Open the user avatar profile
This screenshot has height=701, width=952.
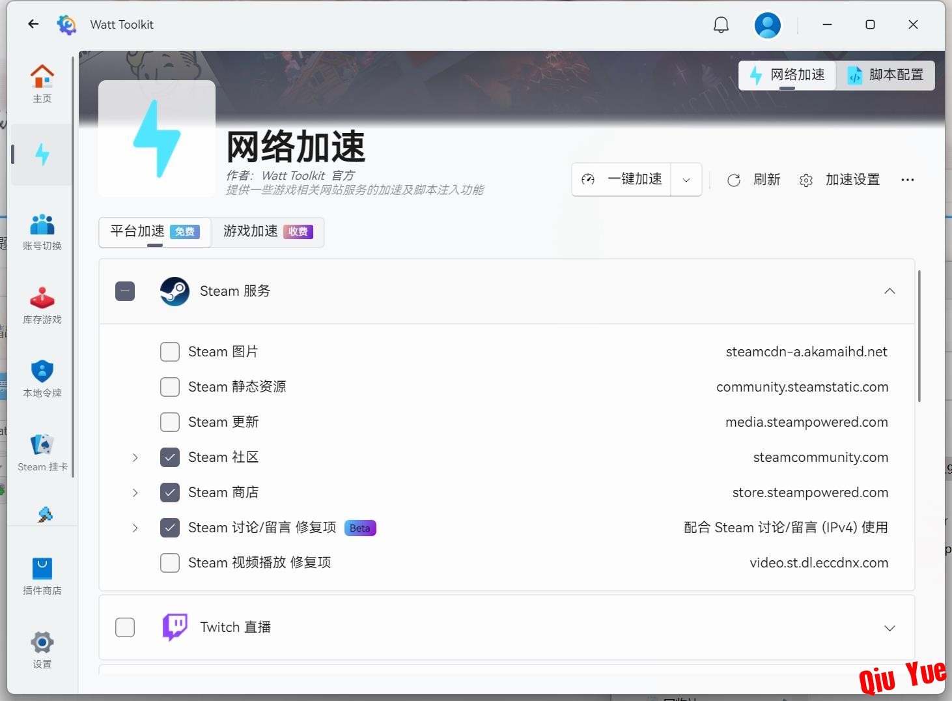pos(768,25)
